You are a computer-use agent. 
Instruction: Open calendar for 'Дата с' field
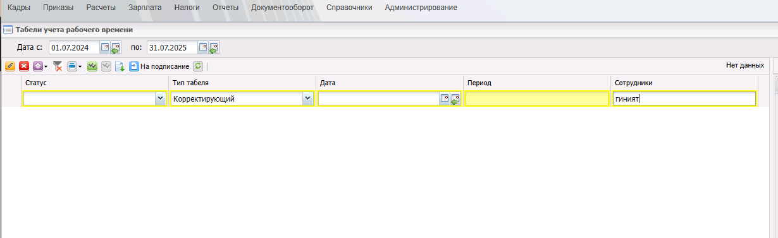[104, 47]
